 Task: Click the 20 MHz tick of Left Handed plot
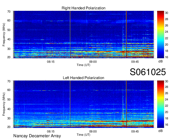(9, 127)
